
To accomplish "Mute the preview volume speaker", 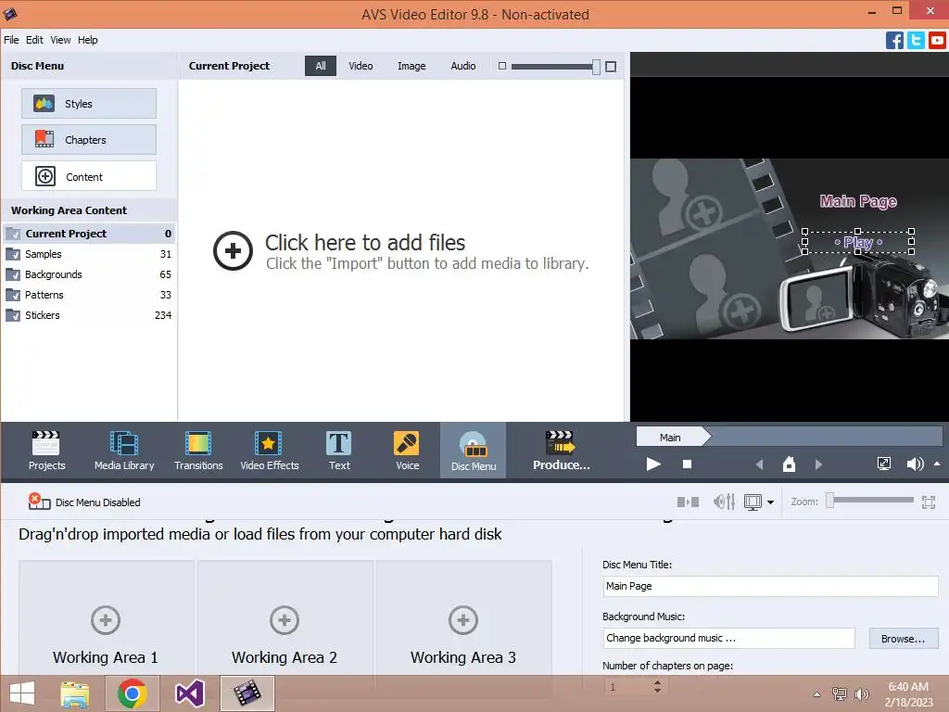I will pos(915,464).
